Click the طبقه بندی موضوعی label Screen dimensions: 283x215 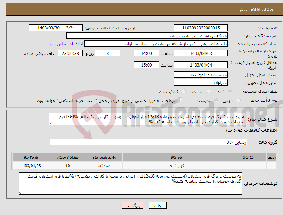point(258,91)
